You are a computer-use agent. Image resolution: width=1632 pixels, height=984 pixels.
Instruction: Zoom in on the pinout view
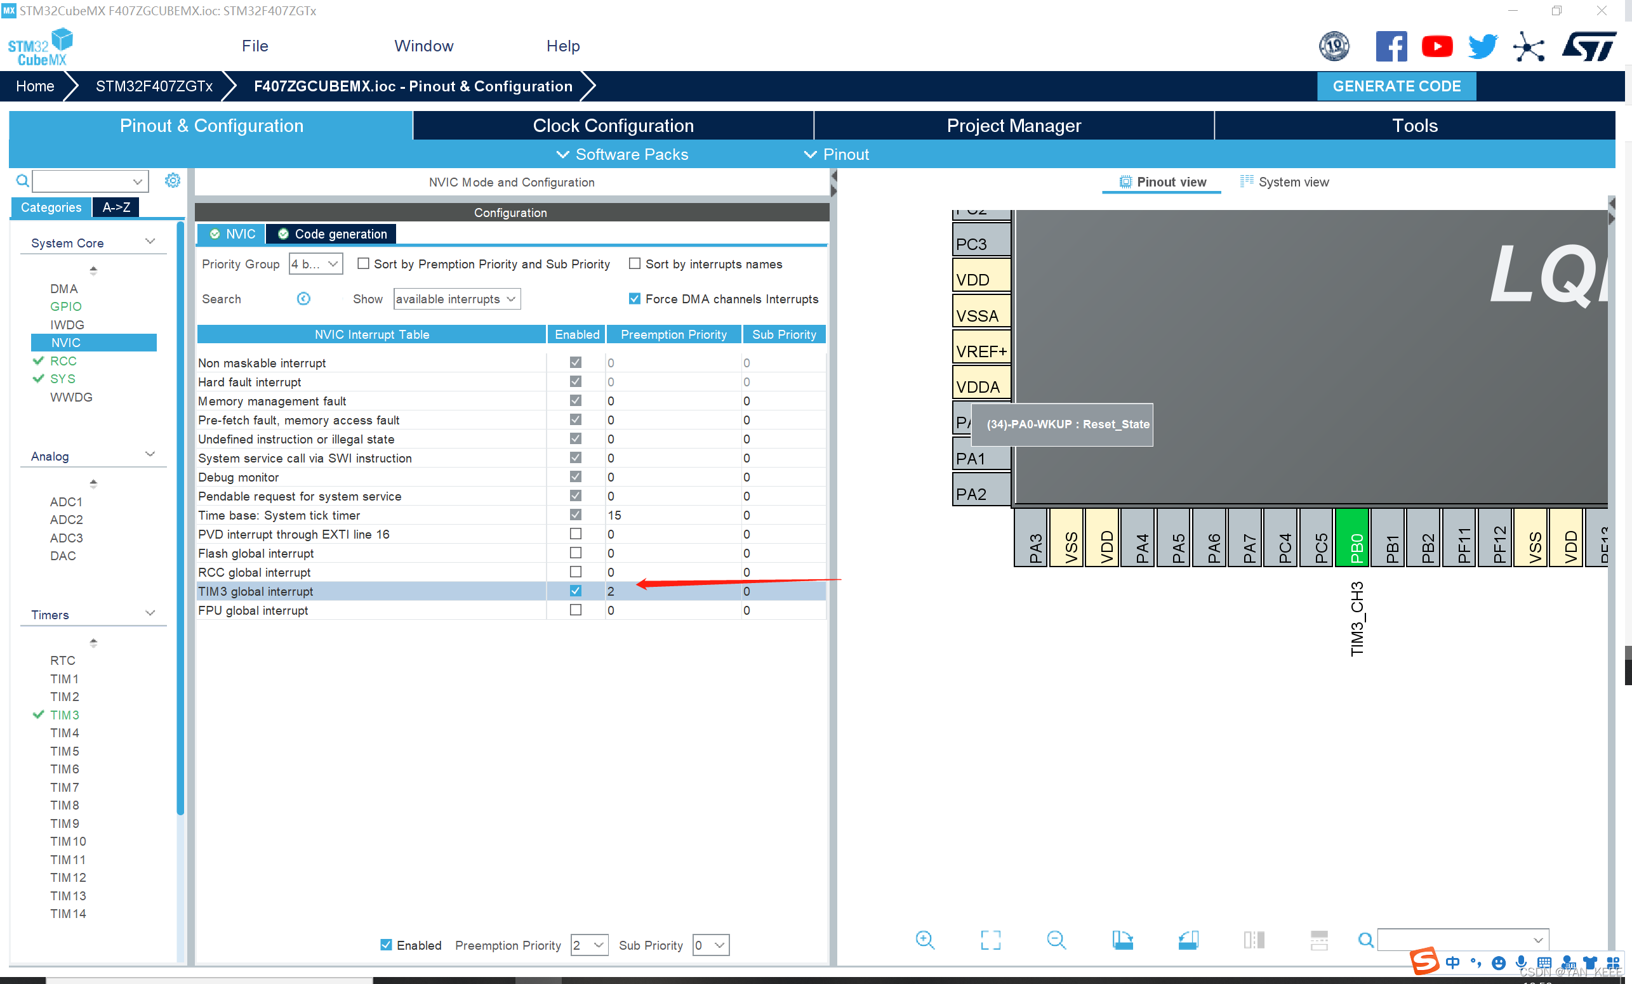coord(925,940)
